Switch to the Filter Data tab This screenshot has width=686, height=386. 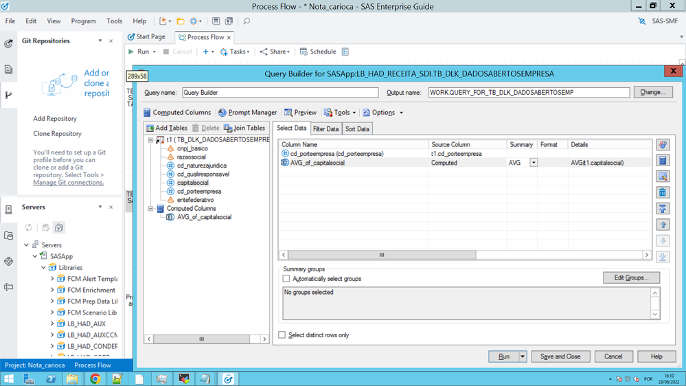pyautogui.click(x=325, y=129)
